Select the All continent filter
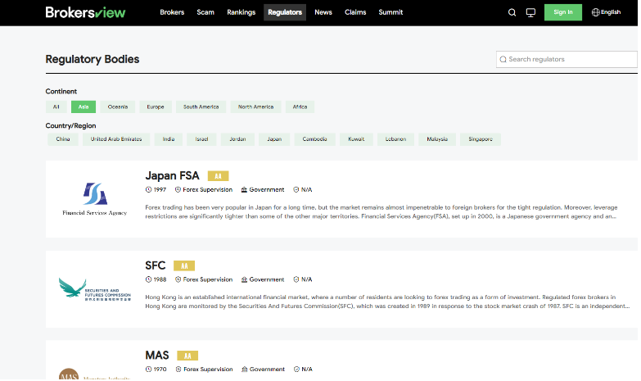Screen dimensions: 641x381 coord(56,107)
